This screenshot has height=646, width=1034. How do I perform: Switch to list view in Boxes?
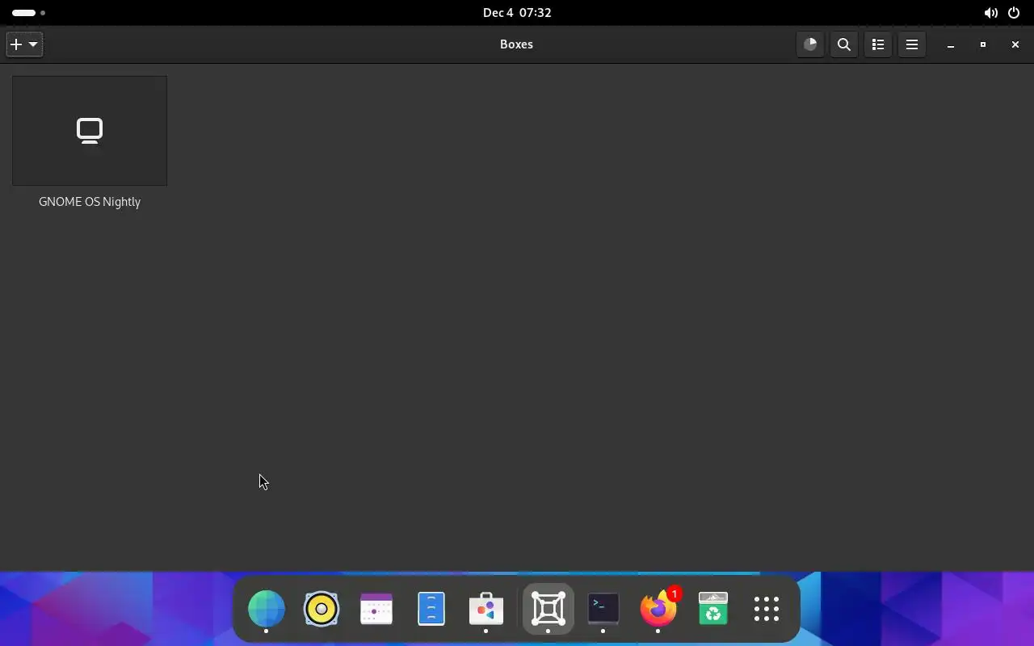878,44
